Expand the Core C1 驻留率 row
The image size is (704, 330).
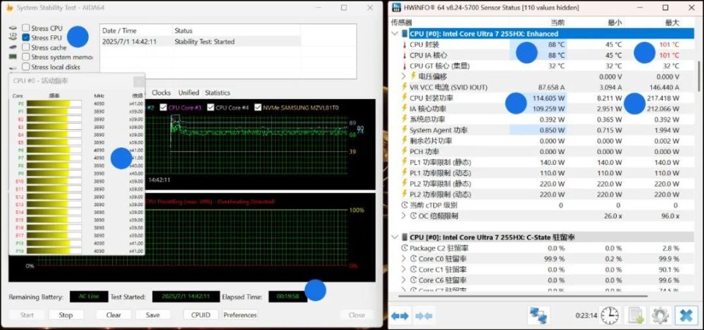[403, 269]
